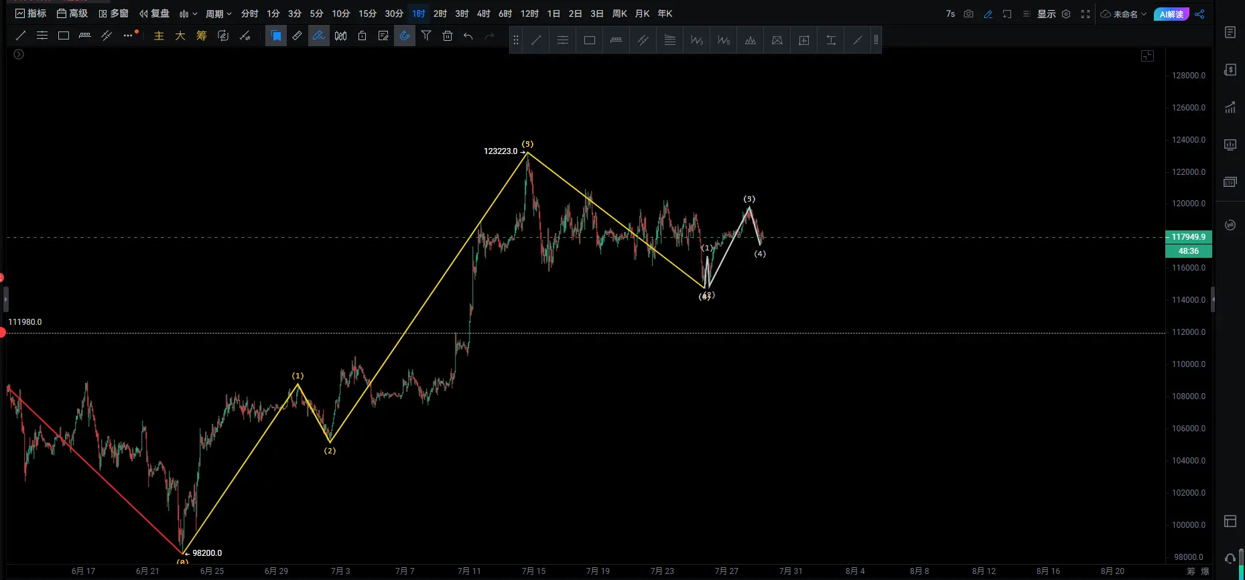Image resolution: width=1245 pixels, height=580 pixels.
Task: Open headset support icon in sidebar
Action: (1230, 559)
